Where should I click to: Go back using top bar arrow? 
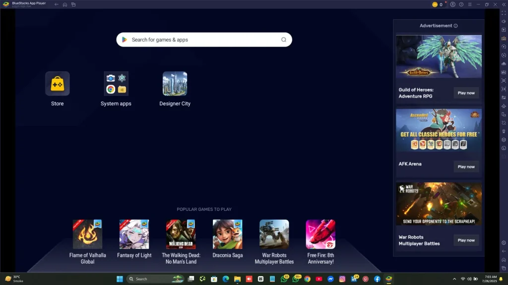pyautogui.click(x=57, y=4)
